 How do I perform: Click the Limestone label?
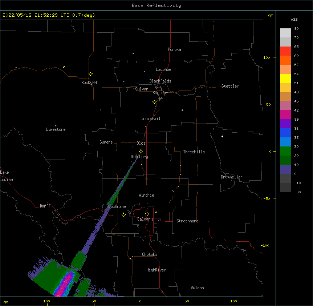coord(56,129)
